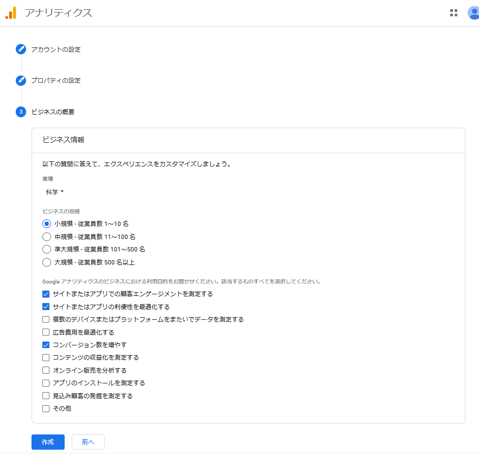
Task: Enable 広告費用を最適化する checkbox
Action: pyautogui.click(x=46, y=332)
